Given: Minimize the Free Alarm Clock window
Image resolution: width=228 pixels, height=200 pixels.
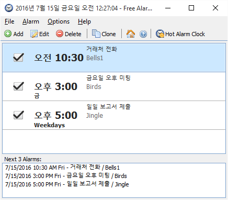Looking at the screenshot, I should point(168,8).
